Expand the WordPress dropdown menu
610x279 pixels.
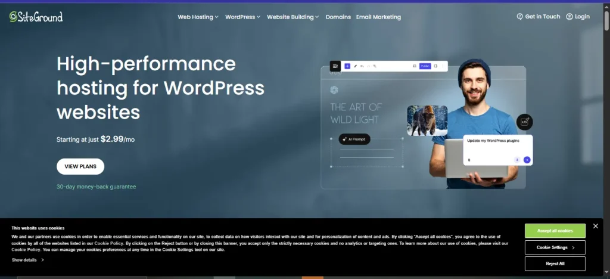pyautogui.click(x=243, y=17)
